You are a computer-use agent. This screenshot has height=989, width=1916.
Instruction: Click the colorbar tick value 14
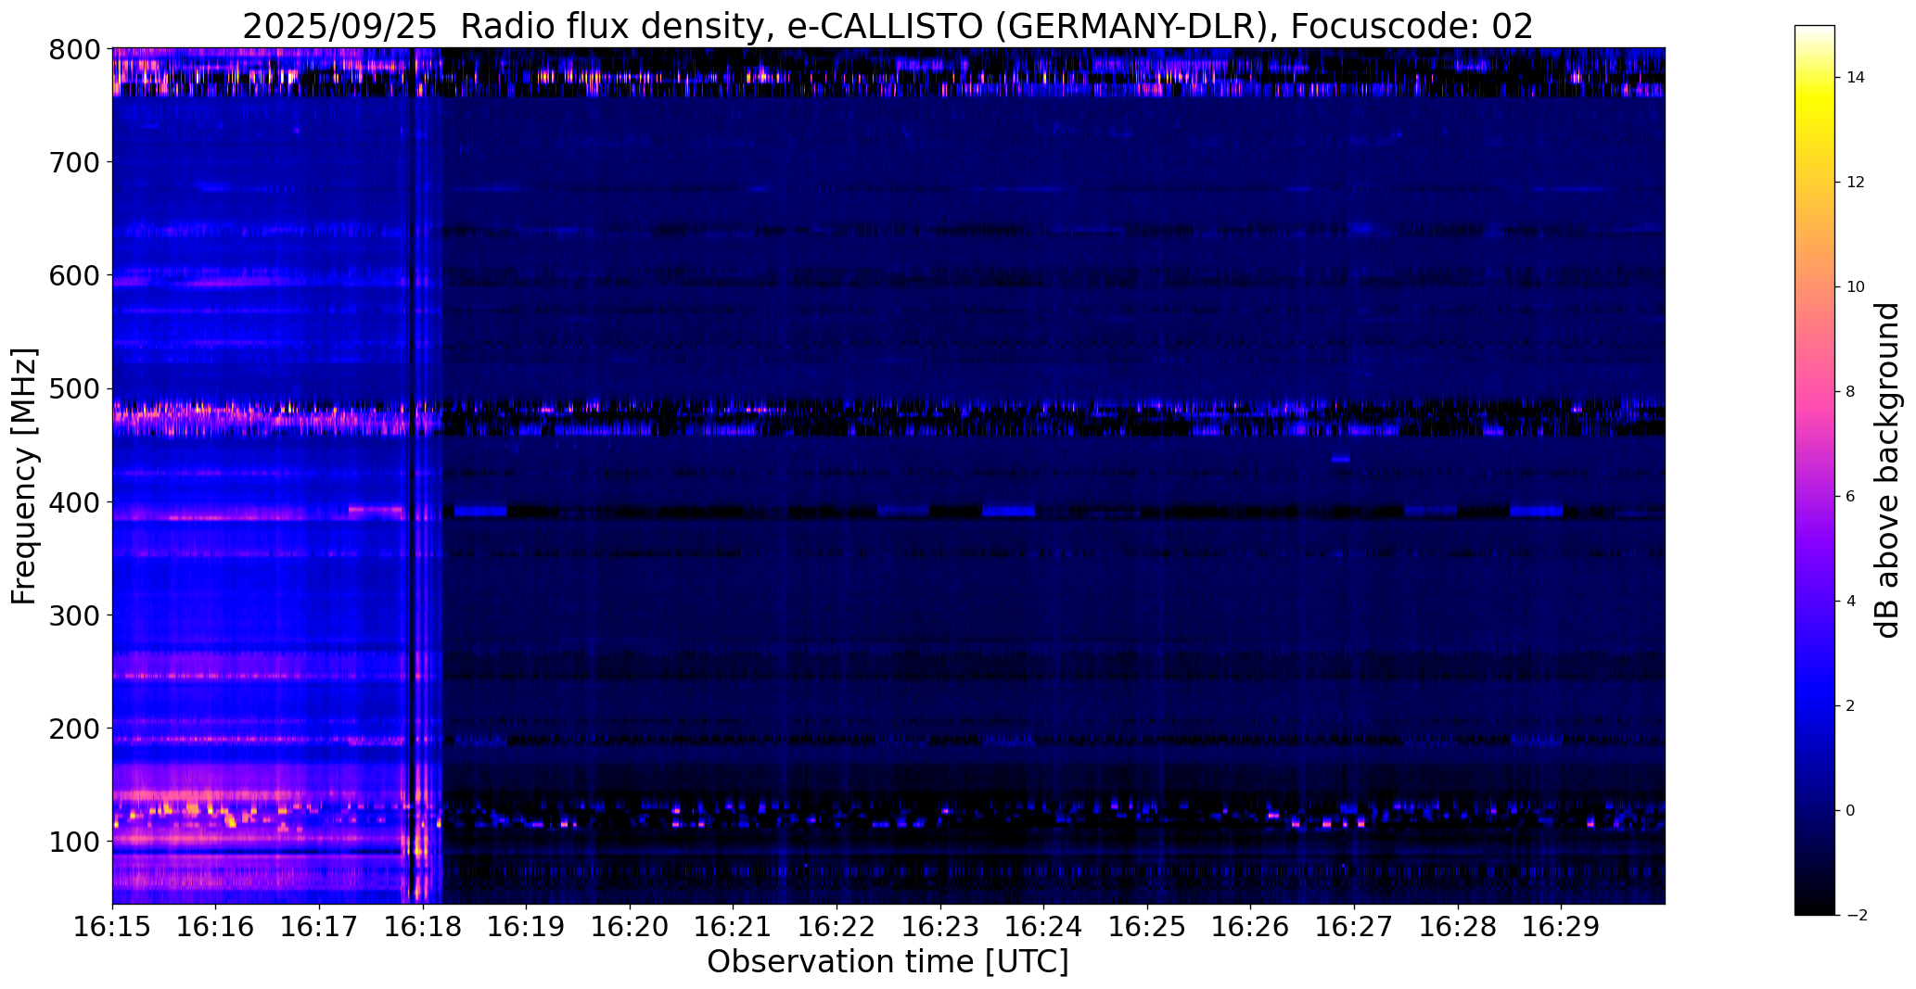(x=1855, y=78)
